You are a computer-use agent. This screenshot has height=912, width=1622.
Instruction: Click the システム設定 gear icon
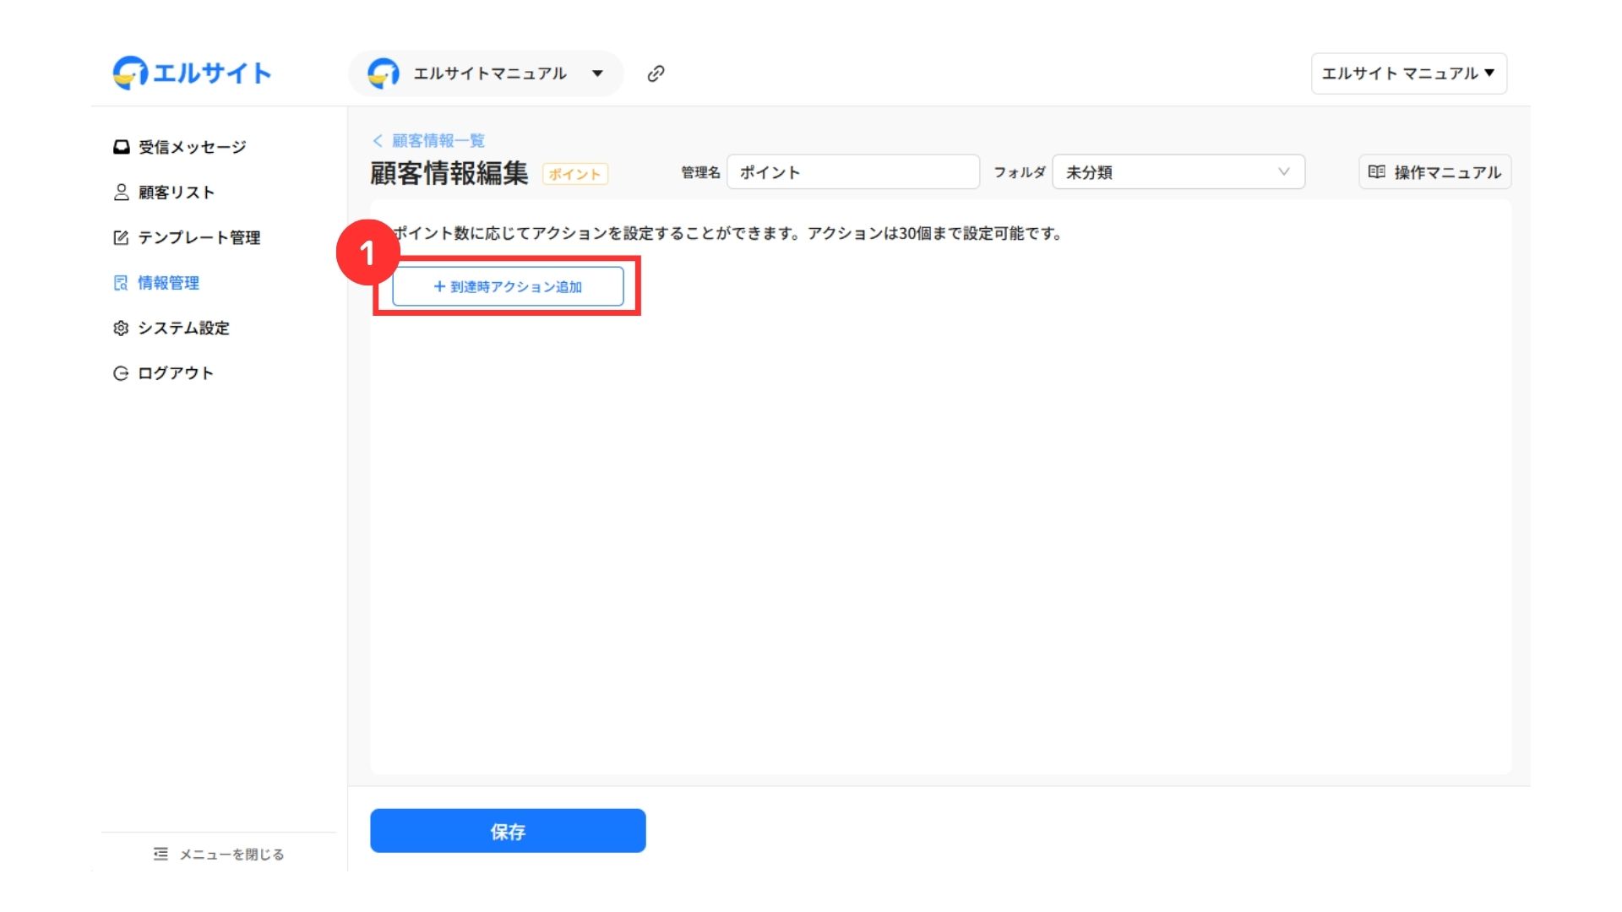[x=121, y=328]
